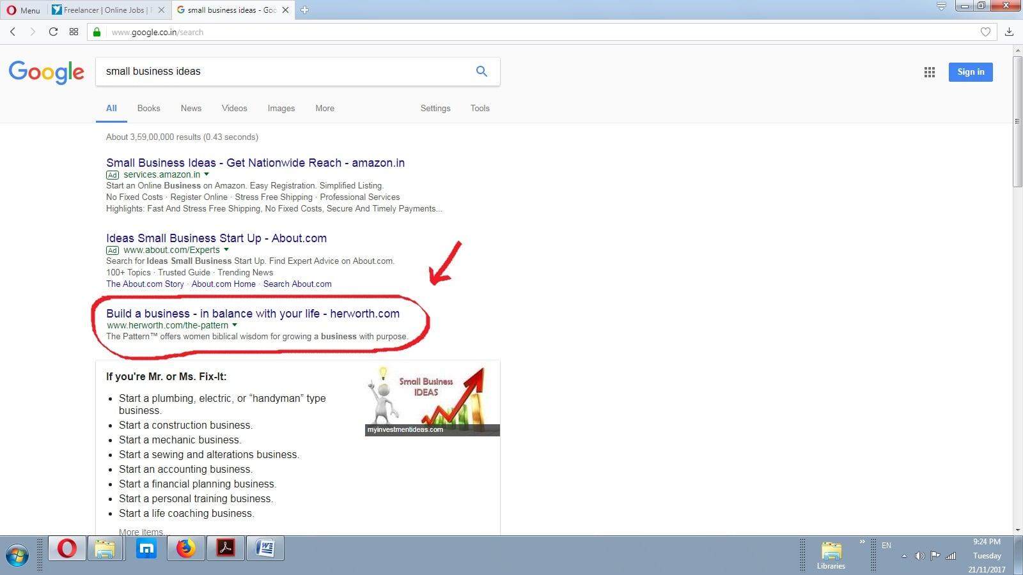Expand the www.about.com/Experts dropdown arrow
The height and width of the screenshot is (575, 1023).
[226, 250]
